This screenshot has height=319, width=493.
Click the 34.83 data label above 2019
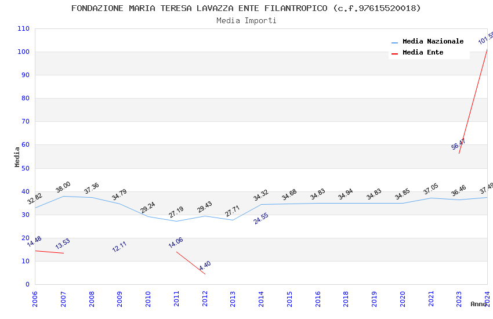(374, 194)
